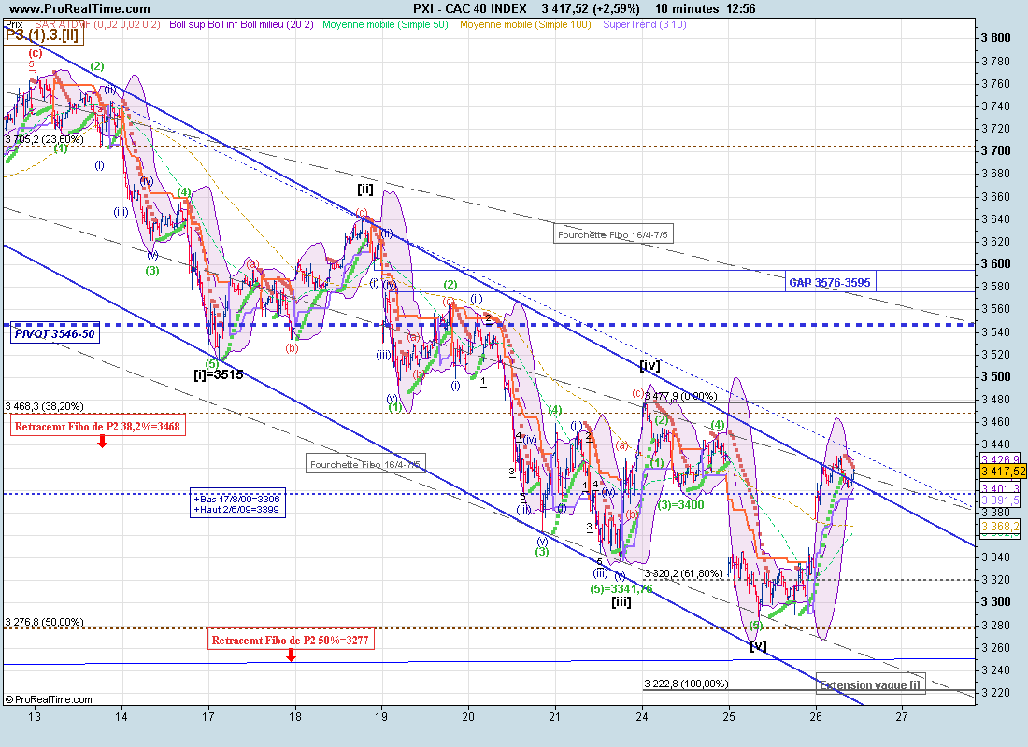Viewport: 1028px width, 747px height.
Task: Select the PXI - CAC 40 INDEX title
Action: (x=469, y=8)
